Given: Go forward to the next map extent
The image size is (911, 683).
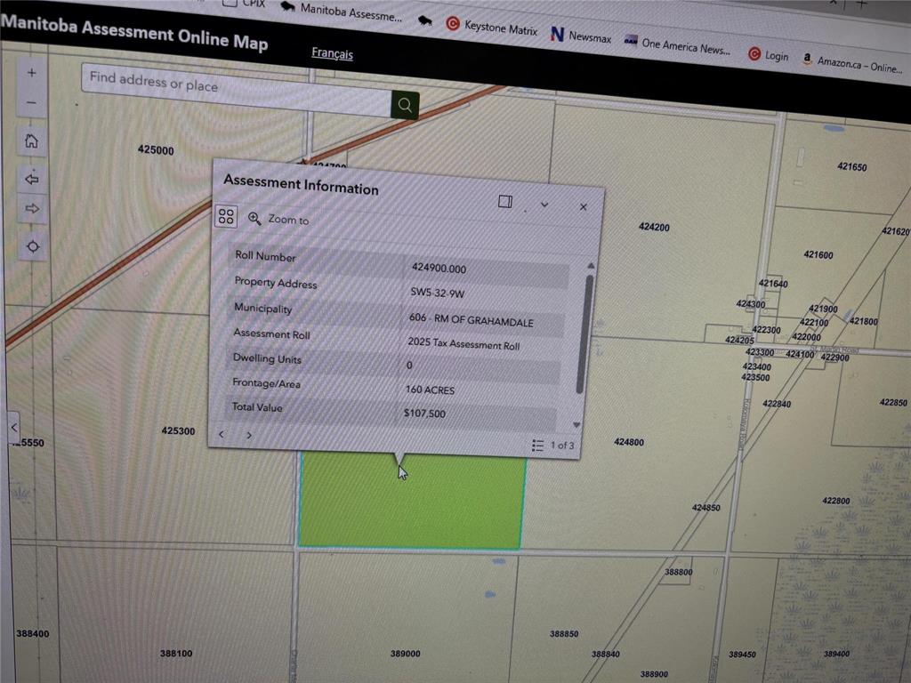Looking at the screenshot, I should pyautogui.click(x=33, y=209).
